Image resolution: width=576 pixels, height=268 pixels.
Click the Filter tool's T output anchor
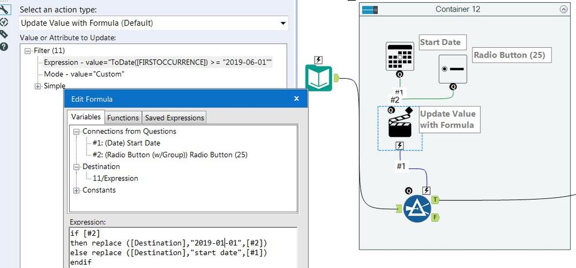[x=435, y=200]
